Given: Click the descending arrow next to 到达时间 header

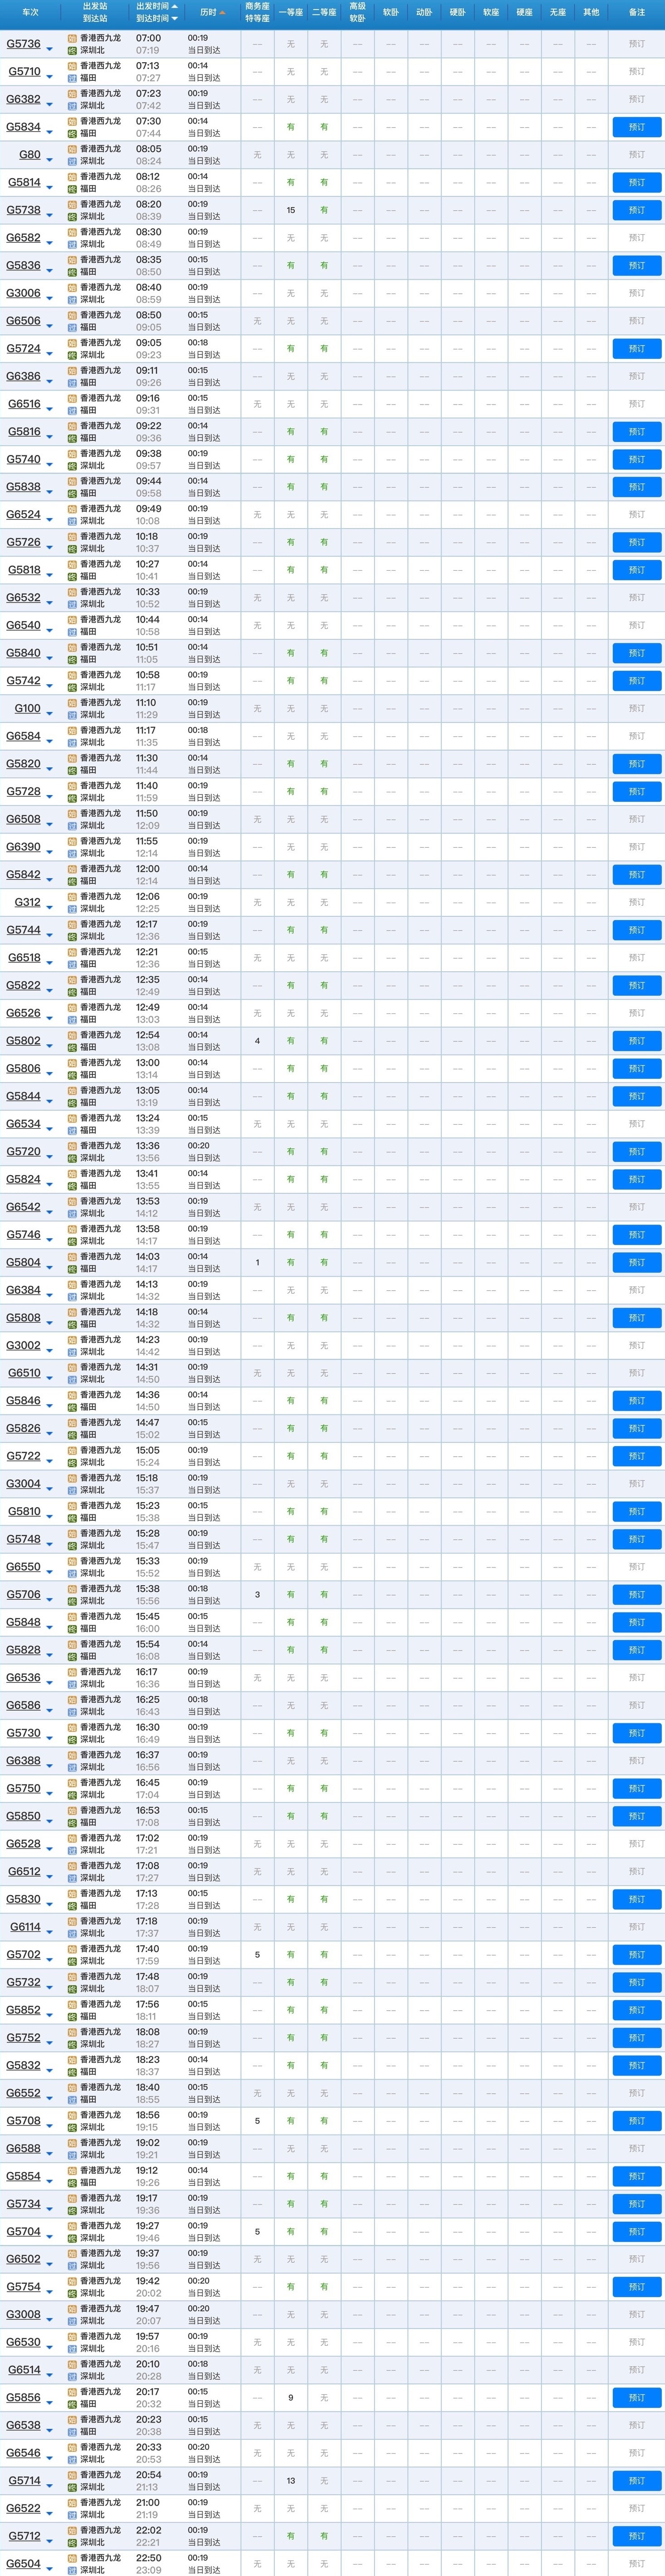Looking at the screenshot, I should pos(175,19).
